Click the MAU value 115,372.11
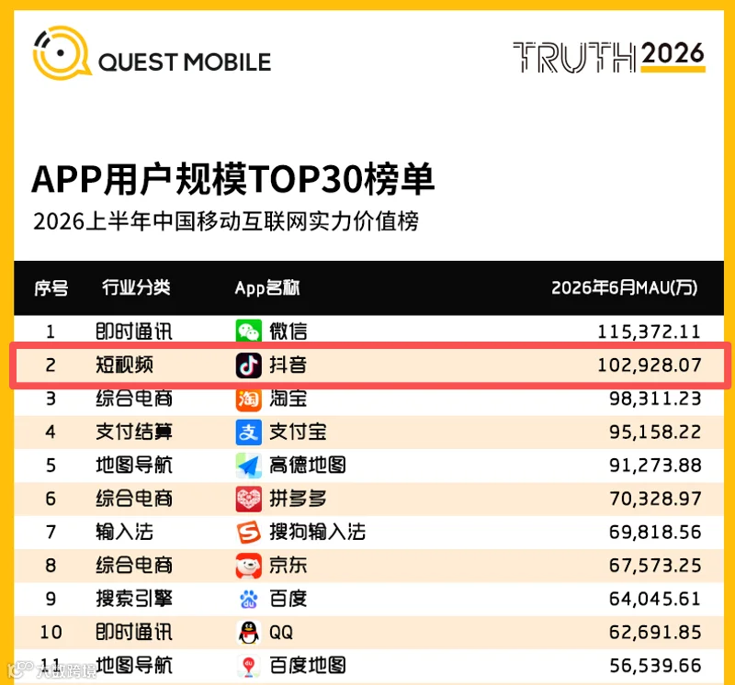The height and width of the screenshot is (685, 735). (650, 332)
